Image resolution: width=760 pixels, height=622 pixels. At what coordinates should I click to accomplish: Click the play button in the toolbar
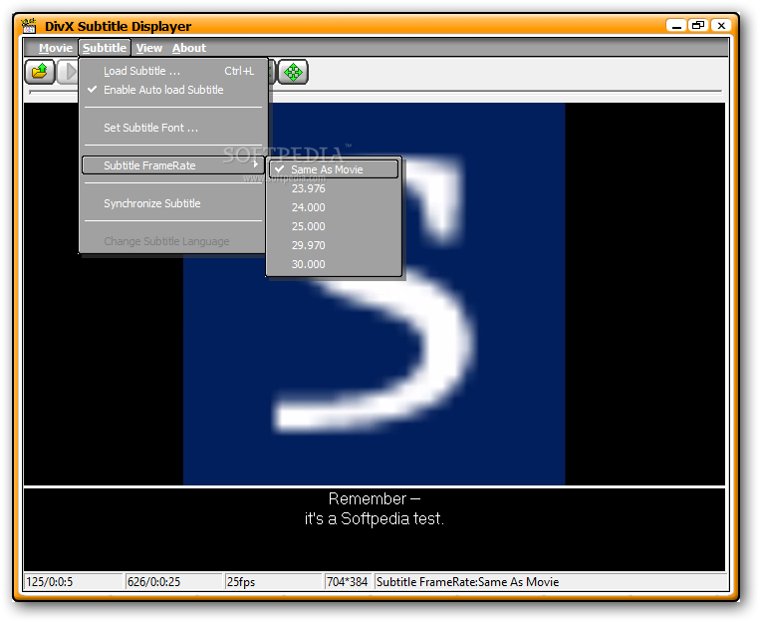(x=68, y=73)
